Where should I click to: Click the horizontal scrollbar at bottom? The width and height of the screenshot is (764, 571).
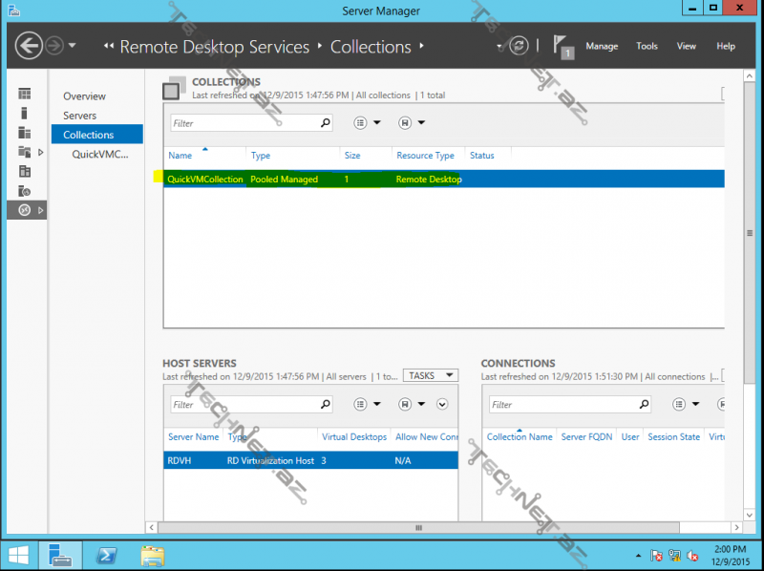pos(417,527)
